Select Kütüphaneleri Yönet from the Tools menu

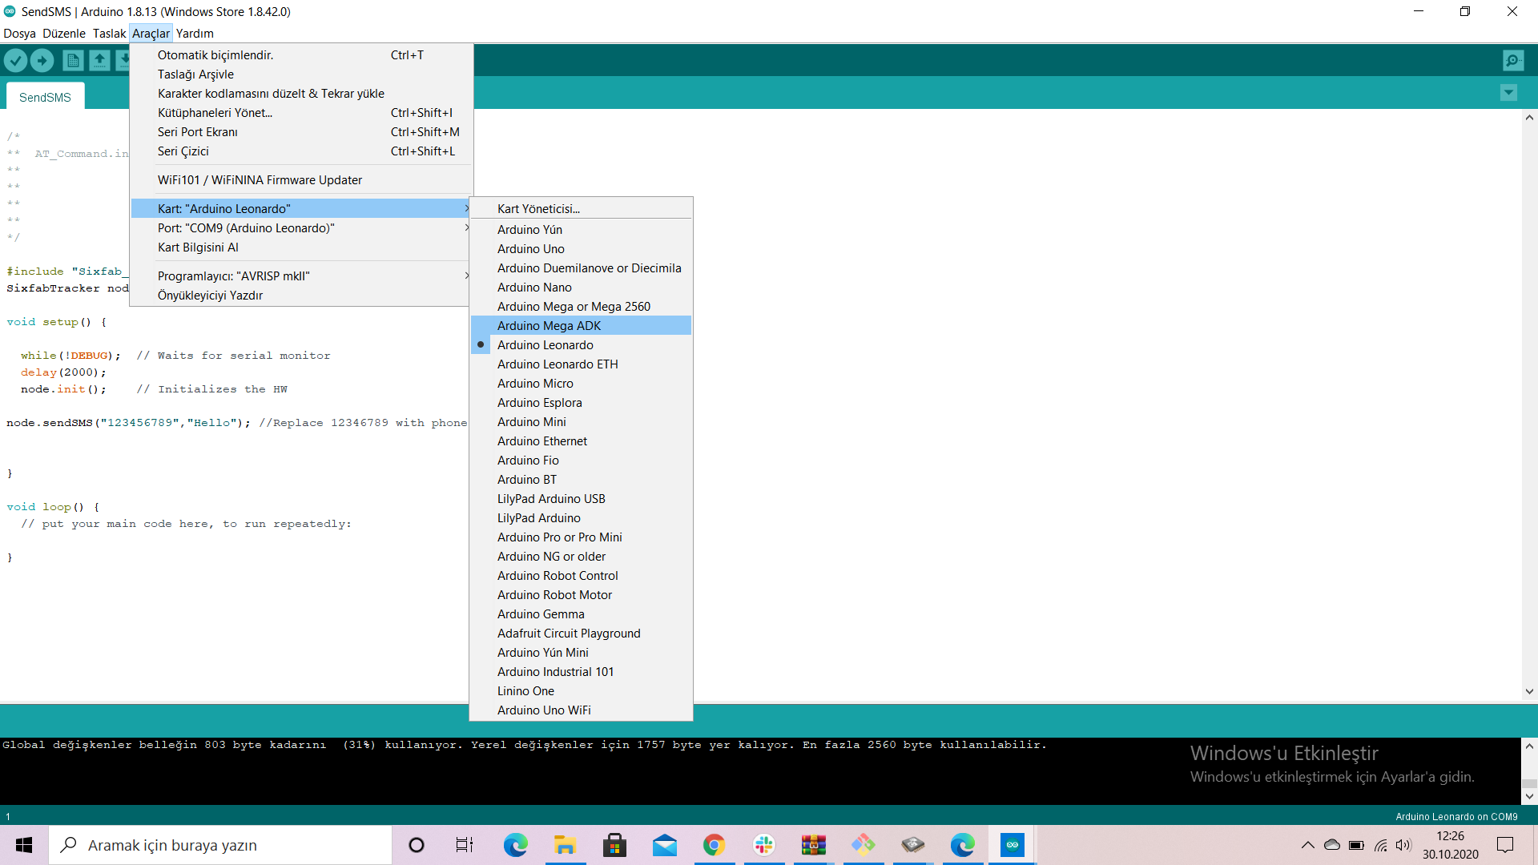[215, 112]
